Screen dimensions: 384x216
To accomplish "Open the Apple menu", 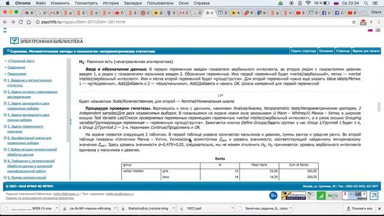I will coord(8,3).
